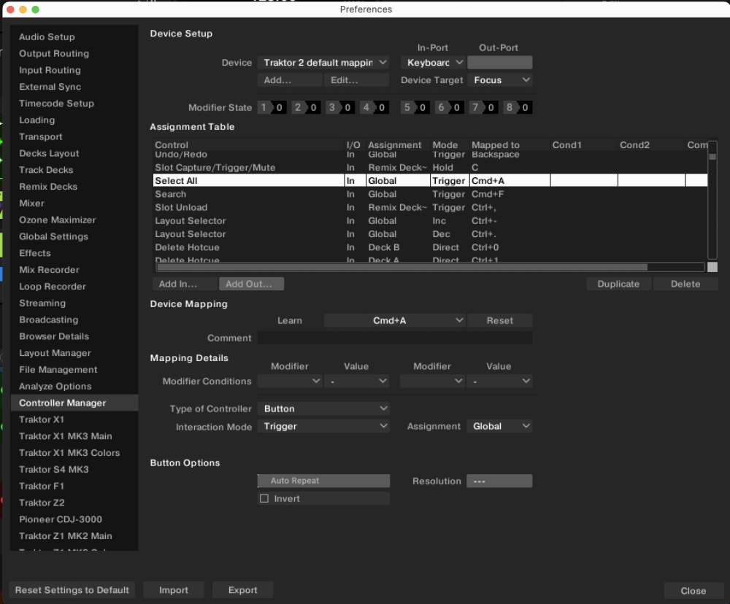The image size is (730, 604).
Task: Duplicate the selected assignment
Action: [x=619, y=284]
